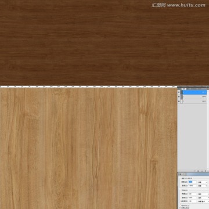Click the resolution input field
Screen dimensions: 209x209
click(x=192, y=201)
